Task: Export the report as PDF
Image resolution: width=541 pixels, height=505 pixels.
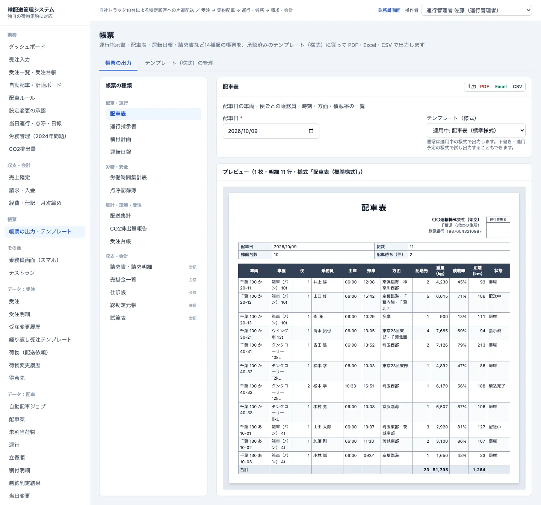Action: (x=484, y=87)
